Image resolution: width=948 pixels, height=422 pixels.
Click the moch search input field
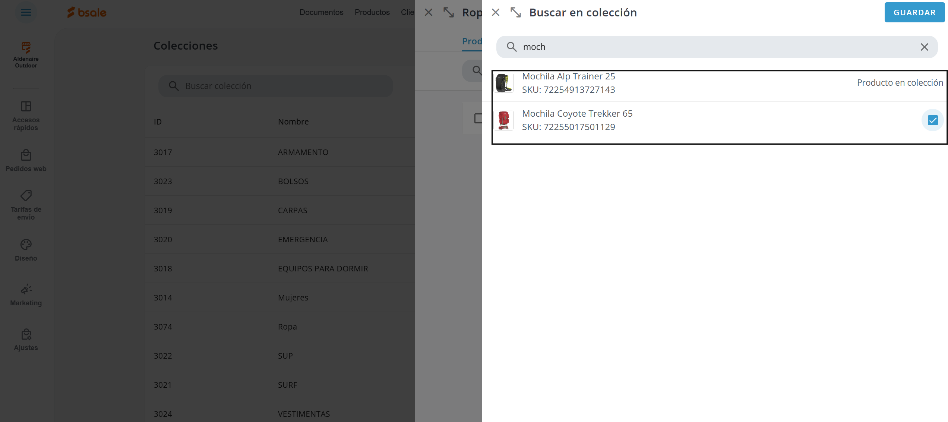click(x=715, y=47)
